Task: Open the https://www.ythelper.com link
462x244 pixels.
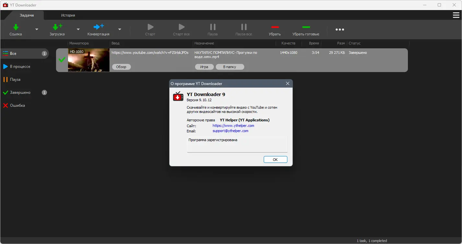Action: coord(233,126)
